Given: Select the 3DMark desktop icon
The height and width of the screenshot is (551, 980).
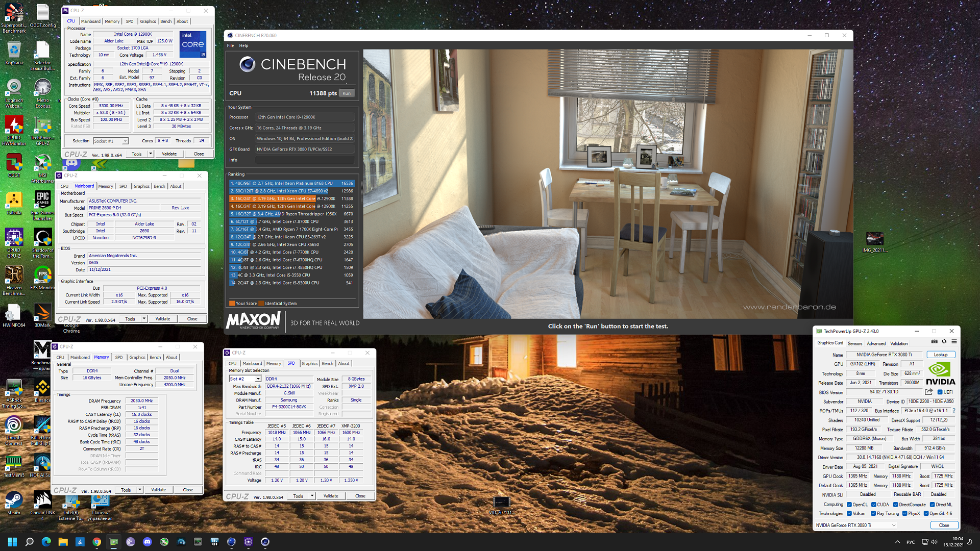Looking at the screenshot, I should [x=43, y=315].
